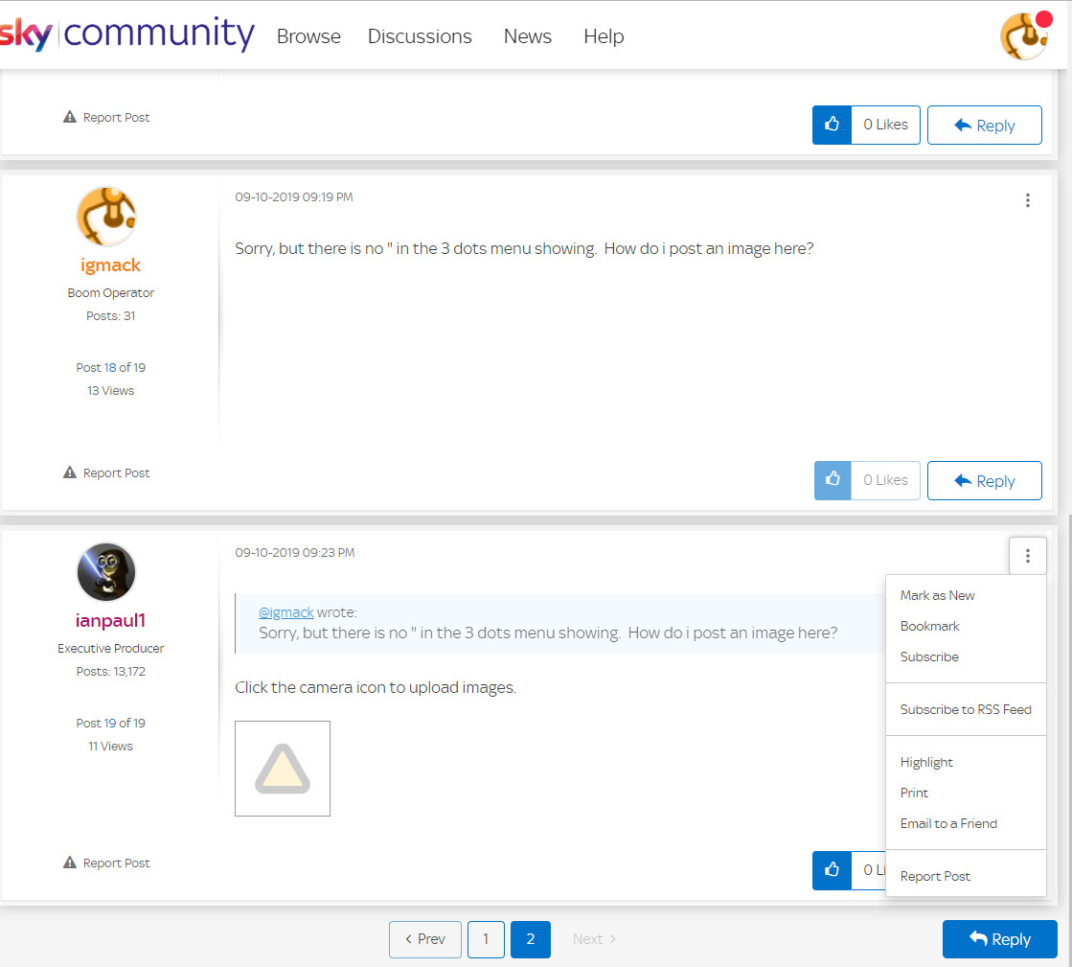1072x967 pixels.
Task: Open the Browse menu
Action: [308, 36]
